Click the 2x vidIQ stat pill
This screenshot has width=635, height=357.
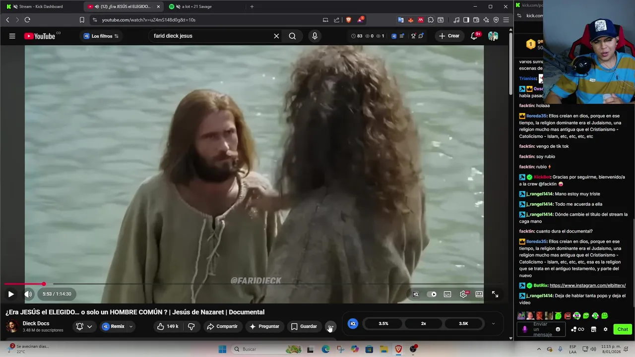coord(424,323)
